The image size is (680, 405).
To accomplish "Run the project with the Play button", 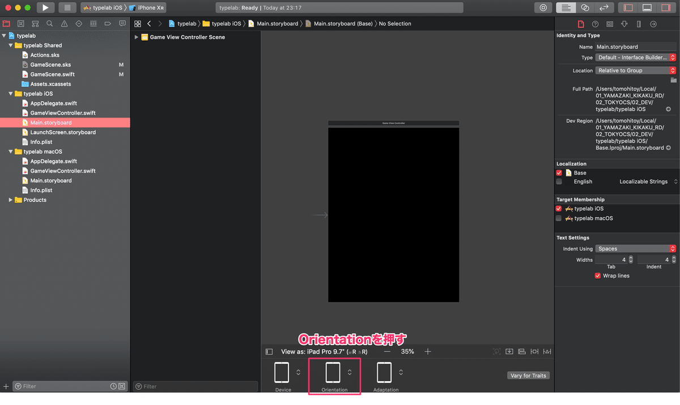I will click(x=45, y=8).
